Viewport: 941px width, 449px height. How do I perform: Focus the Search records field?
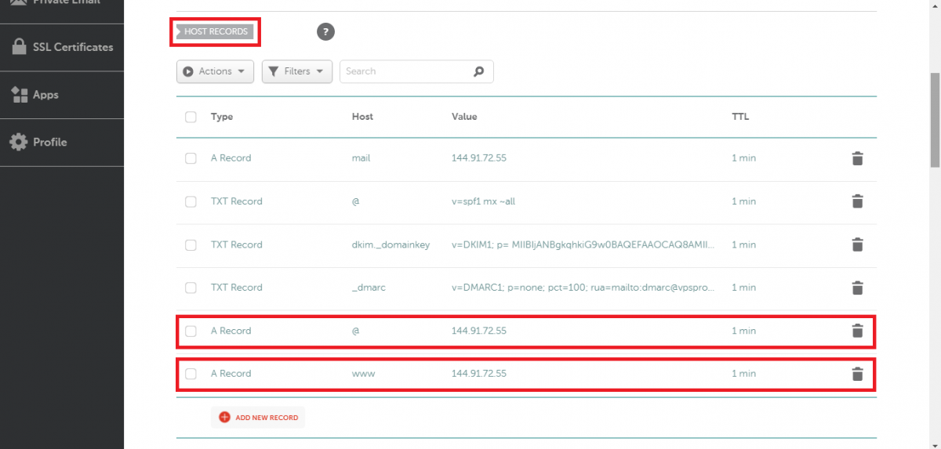(x=416, y=71)
